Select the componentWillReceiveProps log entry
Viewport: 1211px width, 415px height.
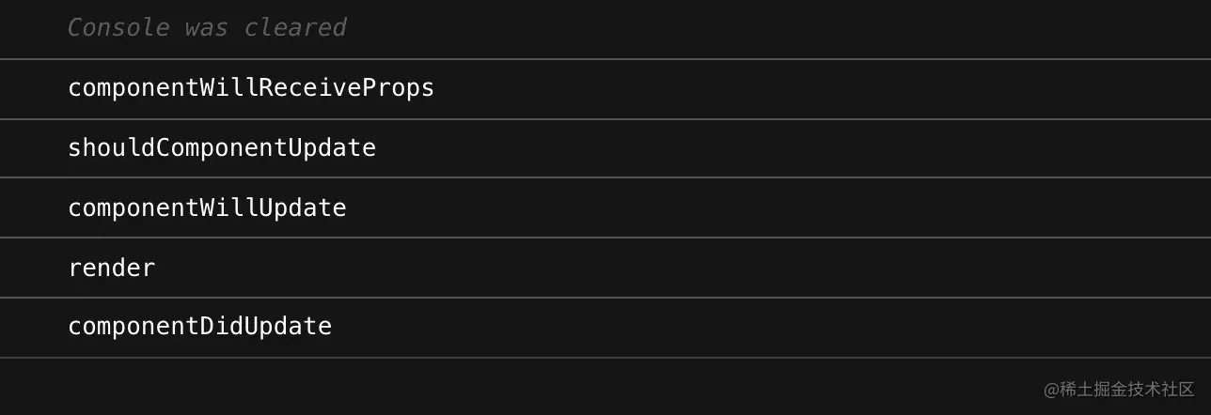[250, 88]
